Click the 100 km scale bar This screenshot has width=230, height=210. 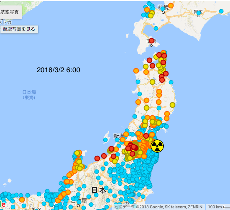[x=219, y=207]
